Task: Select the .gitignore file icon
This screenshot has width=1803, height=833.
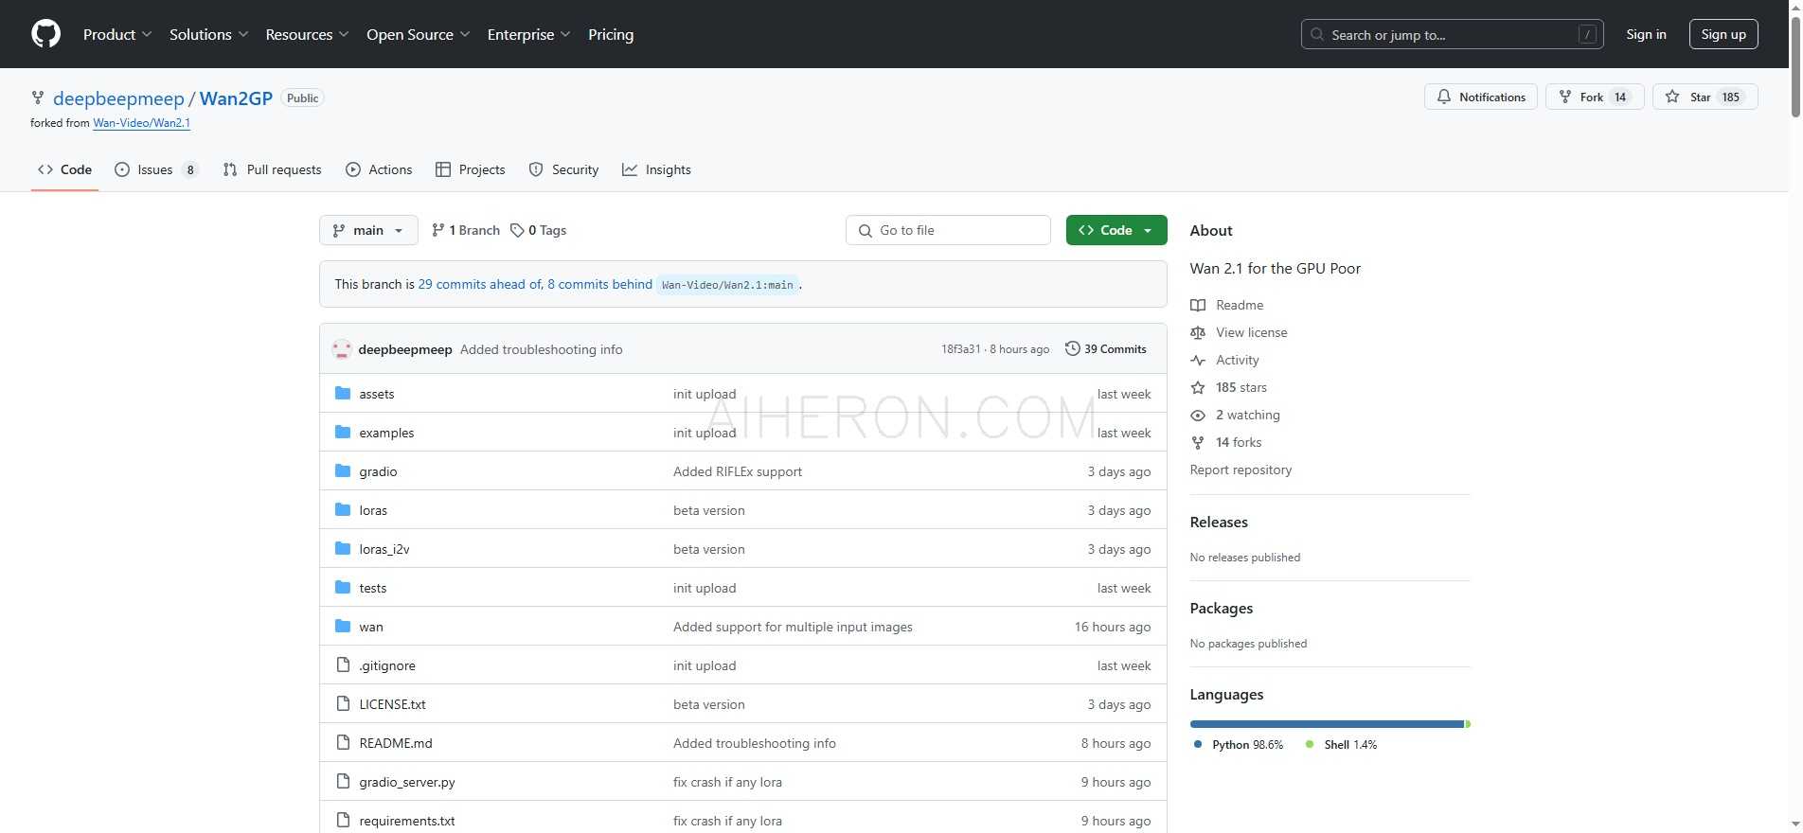Action: pyautogui.click(x=343, y=665)
